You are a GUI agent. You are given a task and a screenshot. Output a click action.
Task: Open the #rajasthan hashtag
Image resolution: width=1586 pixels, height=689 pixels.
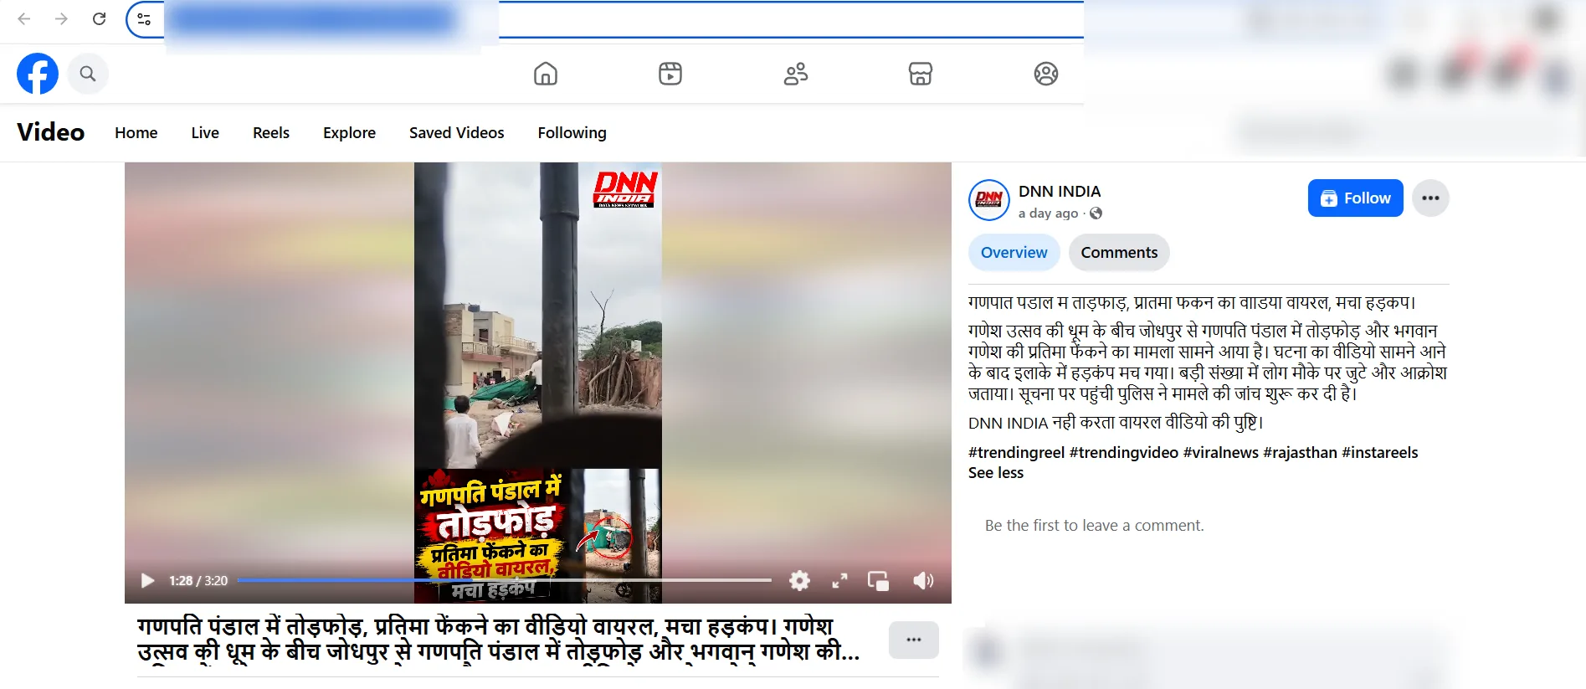coord(1301,453)
